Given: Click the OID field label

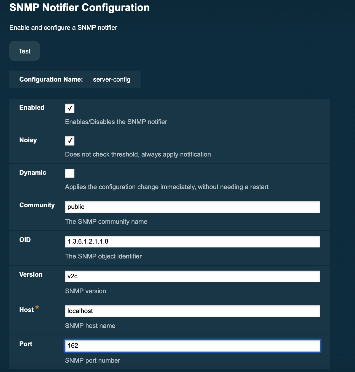Looking at the screenshot, I should pos(25,240).
